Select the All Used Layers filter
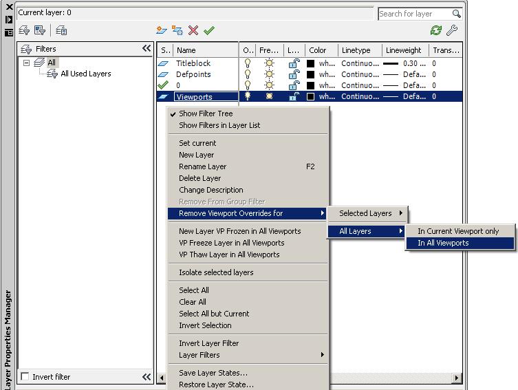Viewport: 518px width, 390px height. (x=86, y=74)
